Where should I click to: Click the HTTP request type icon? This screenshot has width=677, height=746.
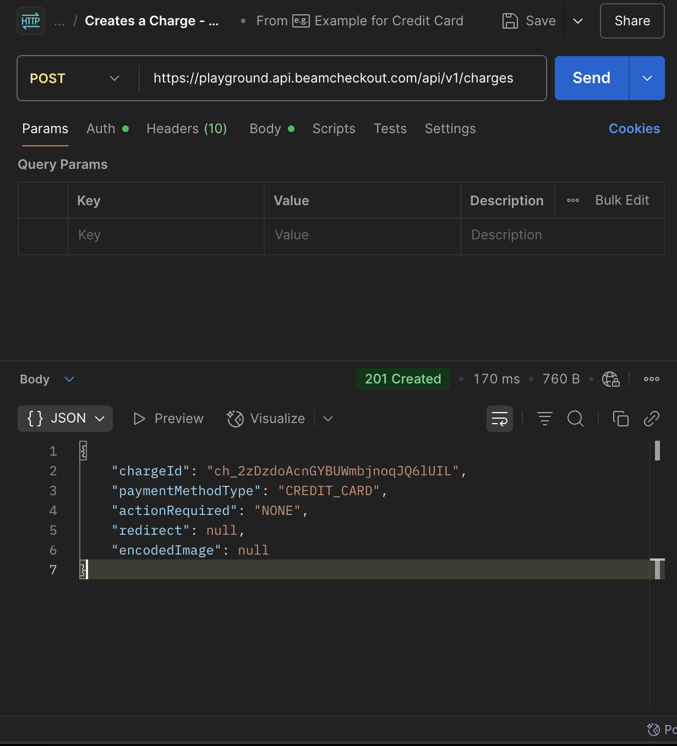point(31,21)
